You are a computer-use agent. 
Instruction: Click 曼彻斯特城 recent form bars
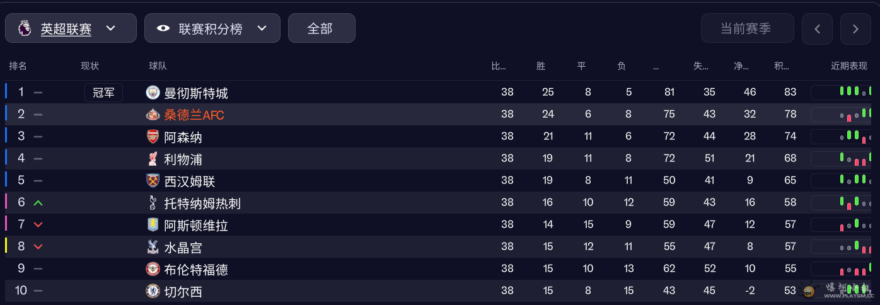[843, 92]
